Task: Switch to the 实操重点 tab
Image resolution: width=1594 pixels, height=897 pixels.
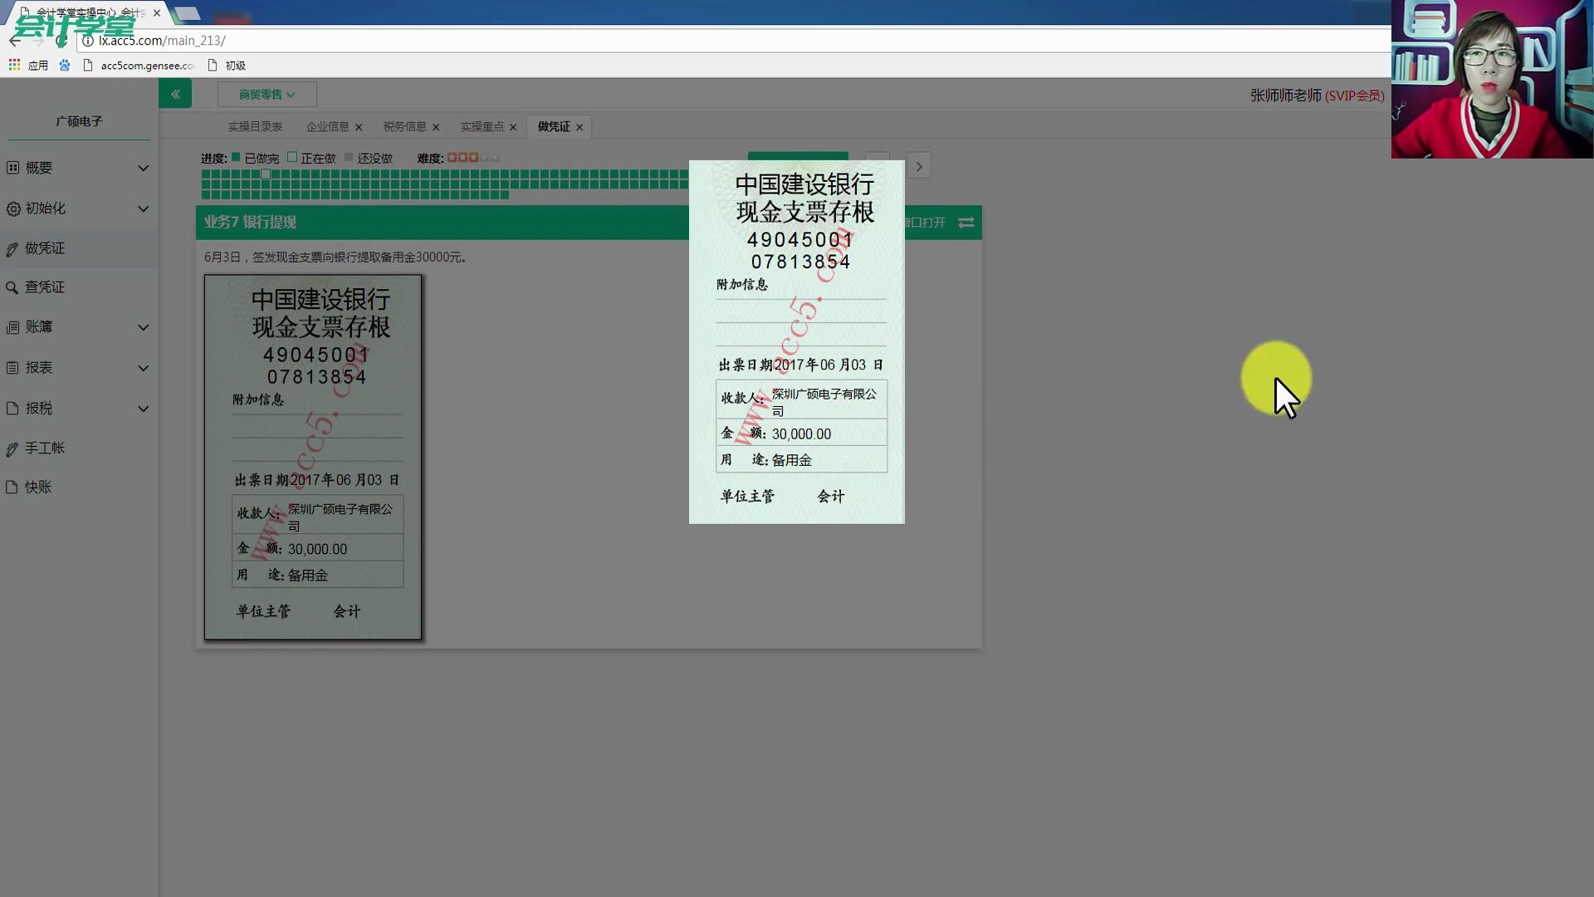Action: (482, 126)
